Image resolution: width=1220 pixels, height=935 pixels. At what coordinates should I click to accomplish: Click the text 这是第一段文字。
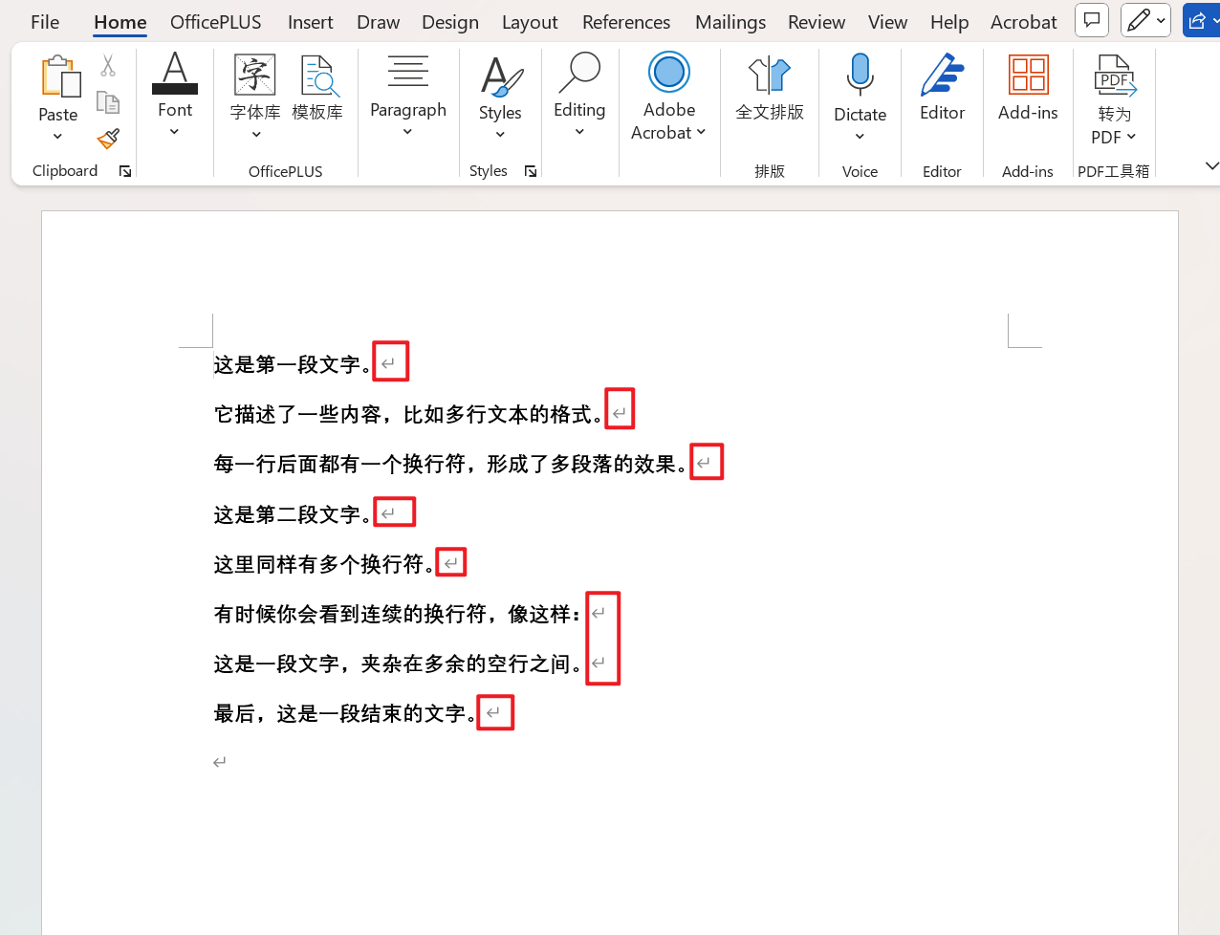pyautogui.click(x=293, y=364)
